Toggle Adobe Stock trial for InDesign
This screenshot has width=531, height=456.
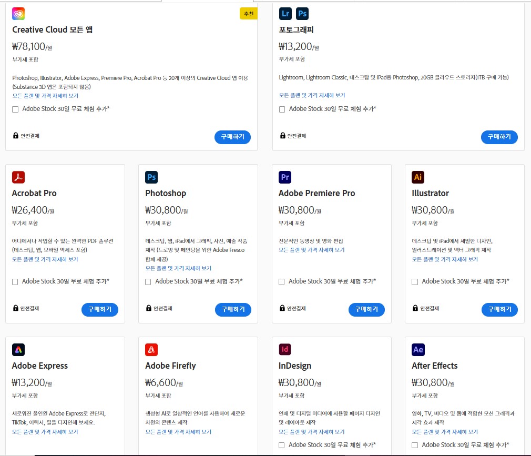point(281,445)
